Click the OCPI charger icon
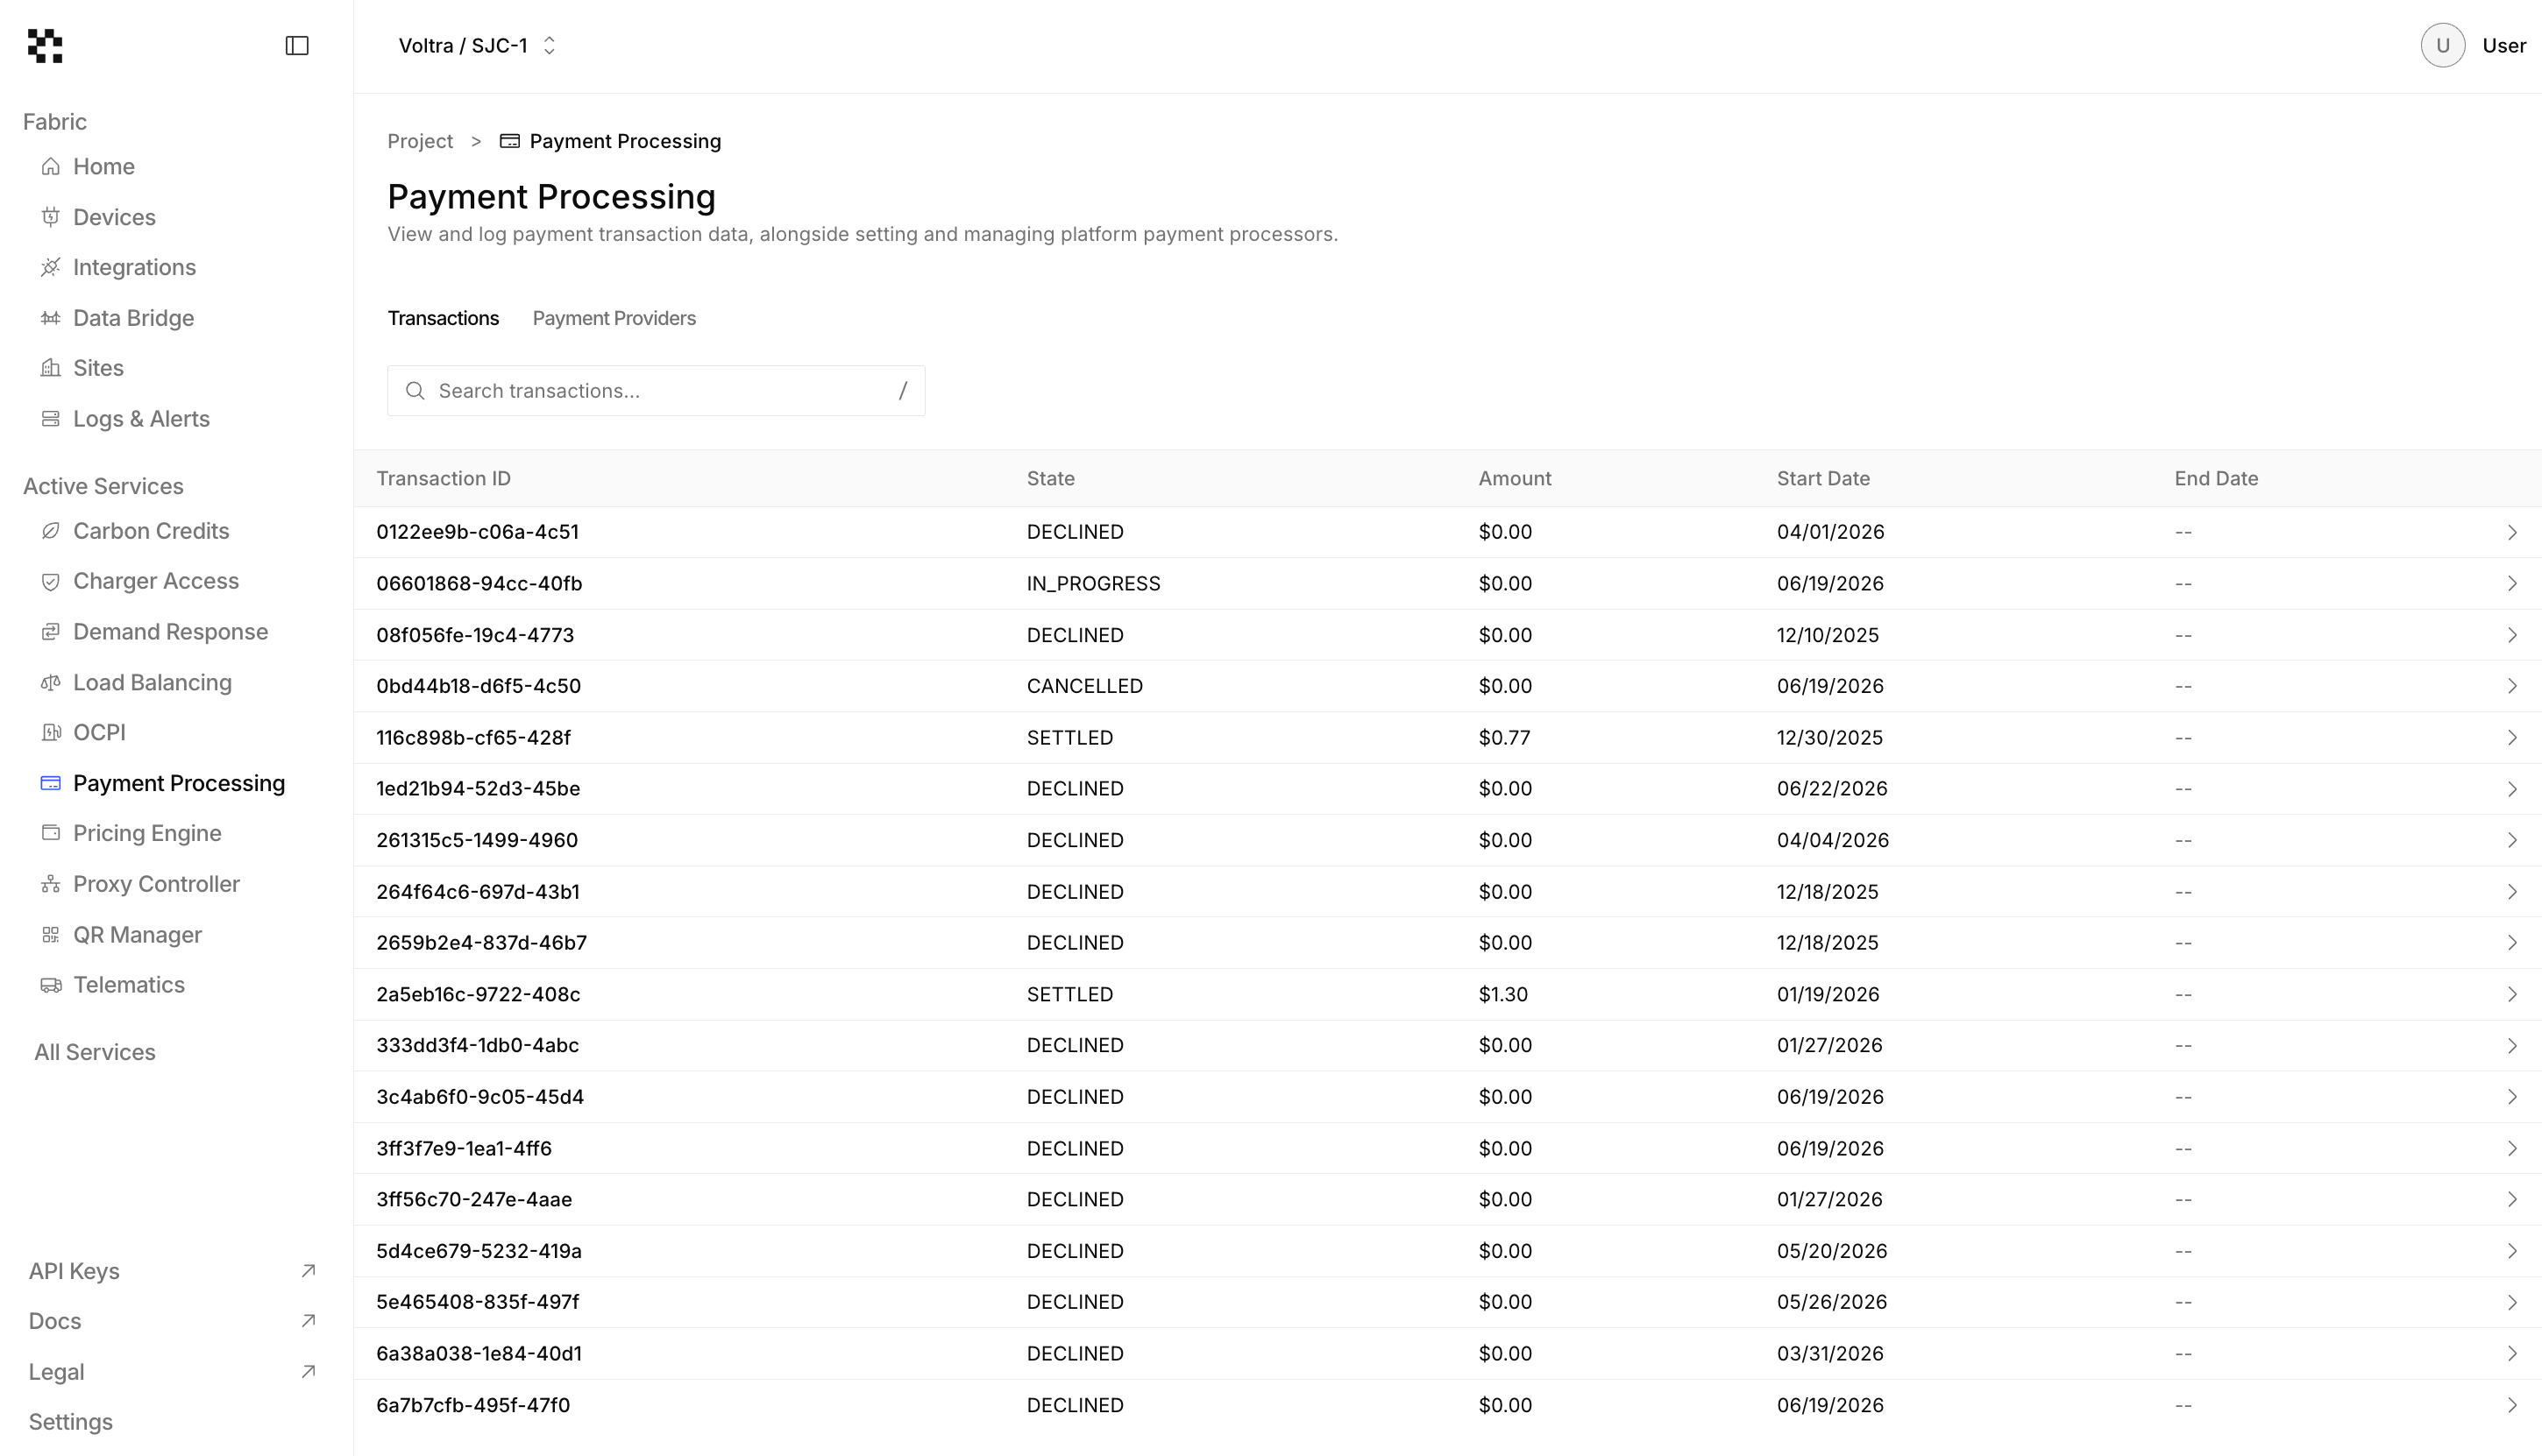Image resolution: width=2542 pixels, height=1456 pixels. coord(51,733)
